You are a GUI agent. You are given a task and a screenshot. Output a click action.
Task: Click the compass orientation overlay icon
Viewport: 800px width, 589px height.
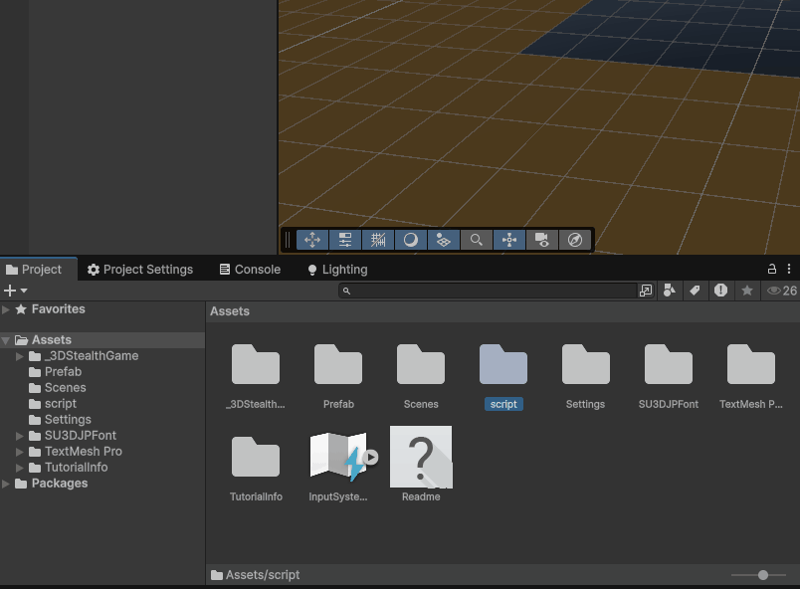pyautogui.click(x=574, y=240)
